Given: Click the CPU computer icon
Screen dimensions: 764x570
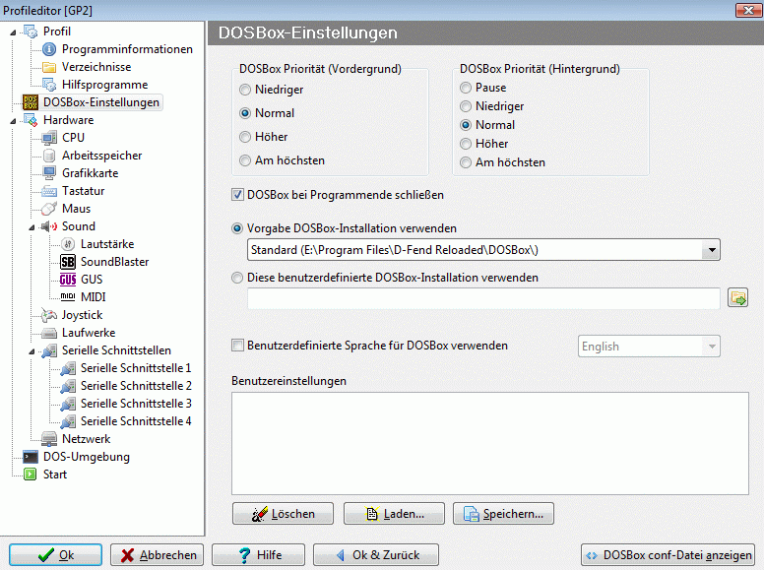Looking at the screenshot, I should pyautogui.click(x=49, y=138).
